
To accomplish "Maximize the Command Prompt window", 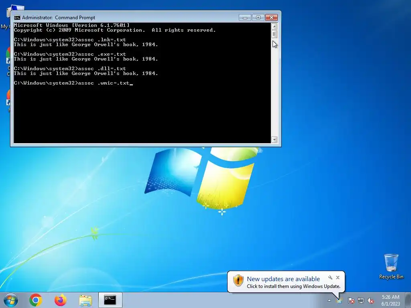I will (258, 18).
